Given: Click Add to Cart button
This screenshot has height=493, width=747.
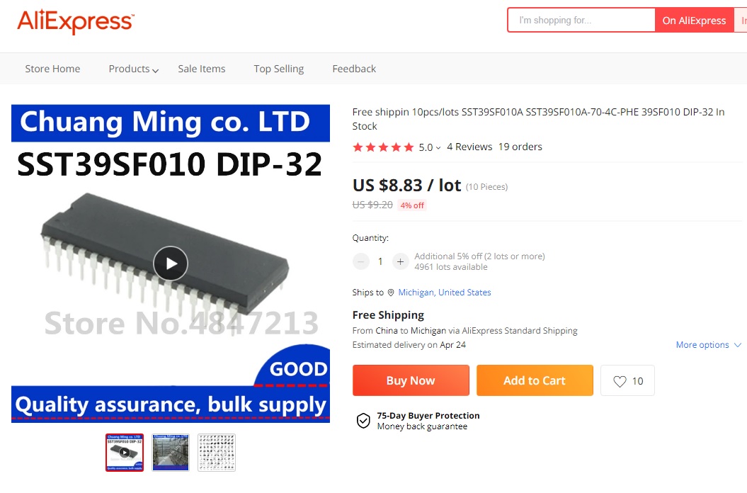Looking at the screenshot, I should [x=535, y=380].
